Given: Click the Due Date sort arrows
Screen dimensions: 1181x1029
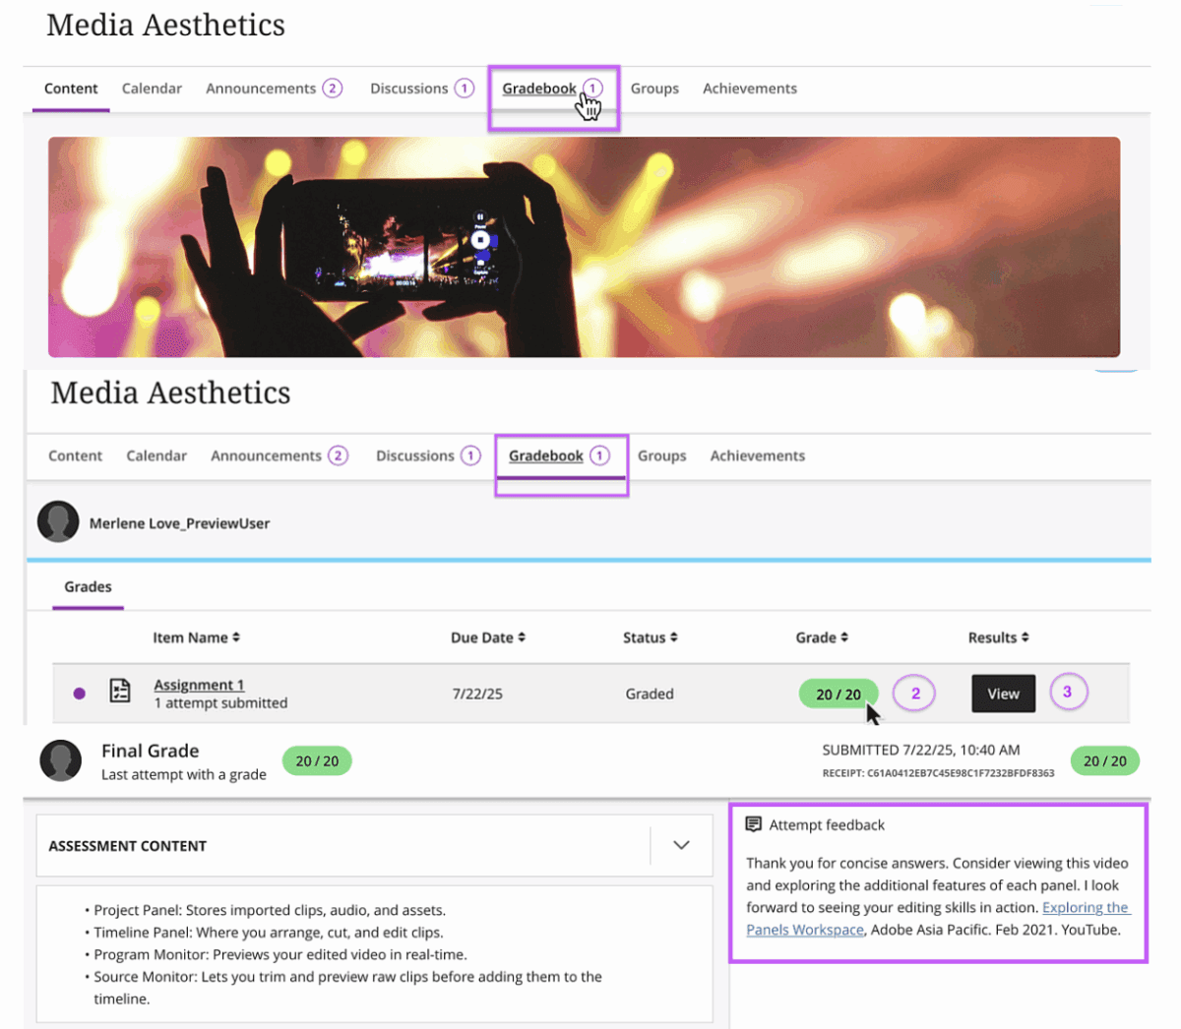Looking at the screenshot, I should [x=522, y=637].
